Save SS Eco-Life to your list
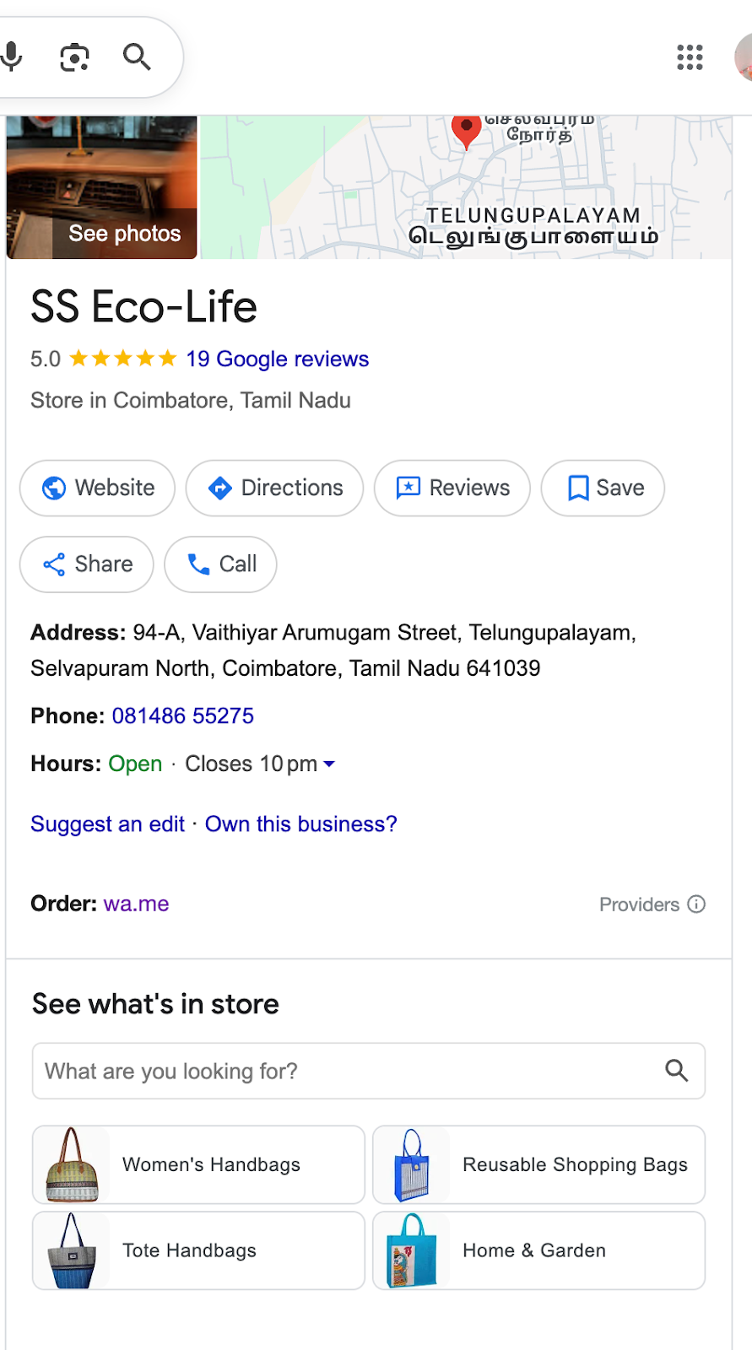The image size is (752, 1350). tap(603, 488)
